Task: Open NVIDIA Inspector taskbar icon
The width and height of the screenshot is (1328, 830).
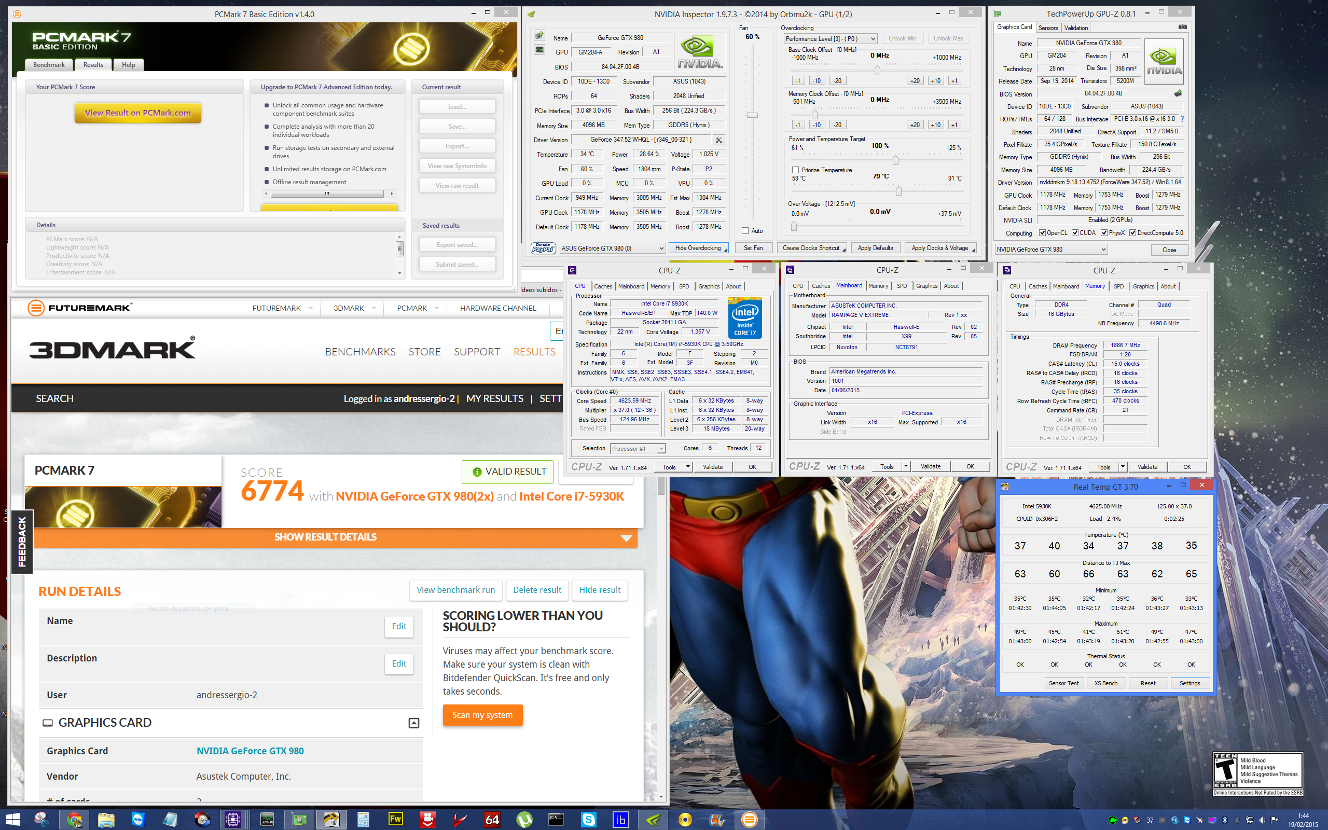Action: tap(653, 820)
